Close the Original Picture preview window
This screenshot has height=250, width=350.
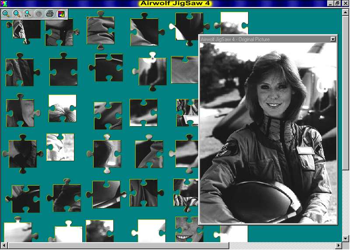coord(333,39)
